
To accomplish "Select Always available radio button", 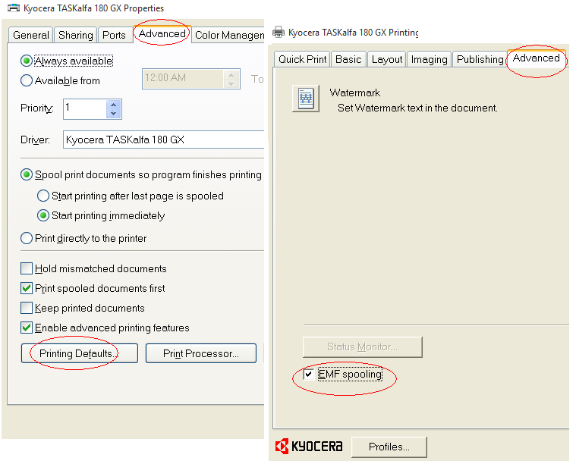I will (x=26, y=61).
